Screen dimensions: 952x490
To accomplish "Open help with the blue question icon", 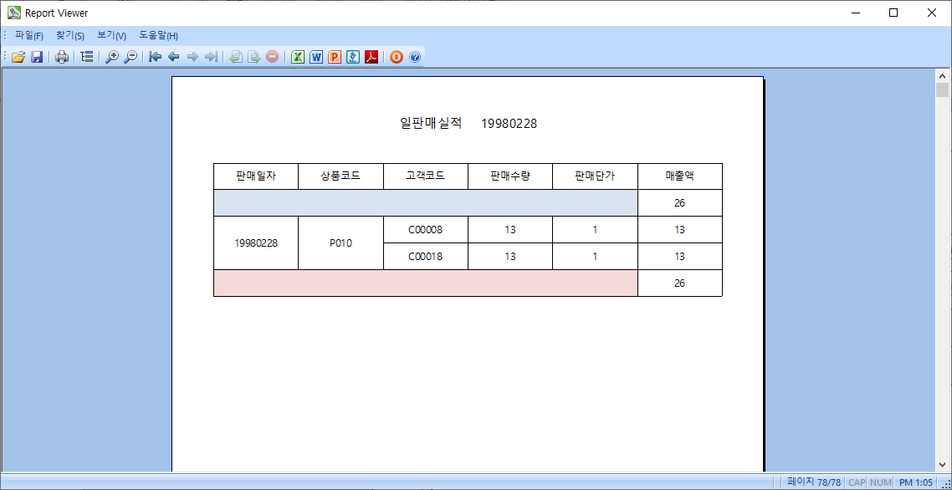I will (415, 57).
